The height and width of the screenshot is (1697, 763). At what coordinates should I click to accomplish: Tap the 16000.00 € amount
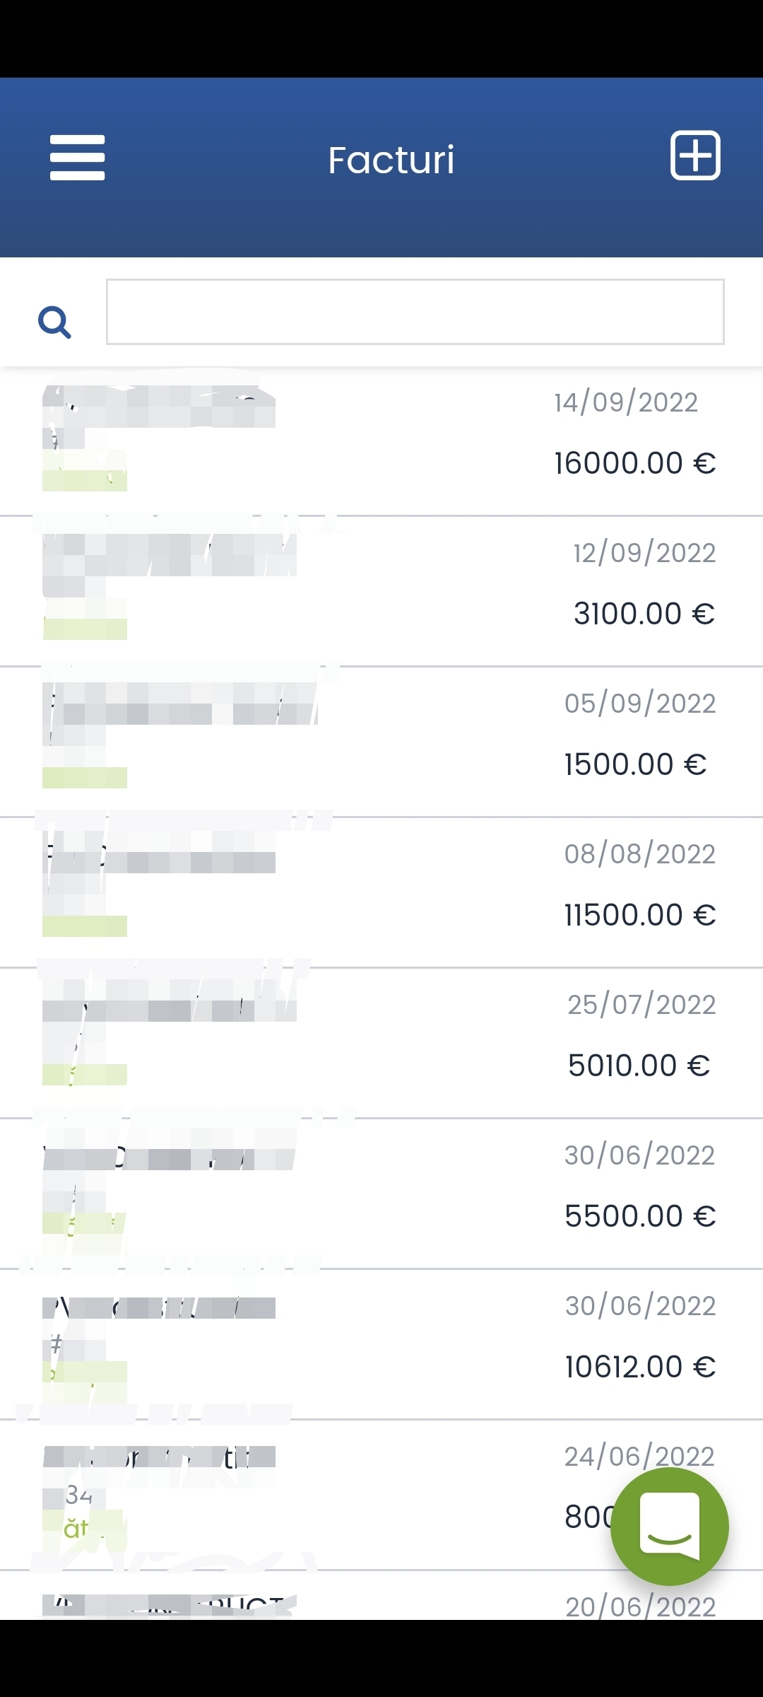point(634,463)
